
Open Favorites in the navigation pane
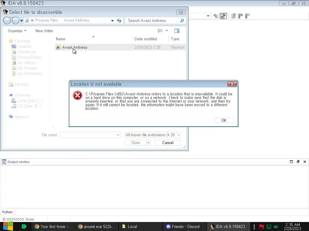tap(19, 41)
